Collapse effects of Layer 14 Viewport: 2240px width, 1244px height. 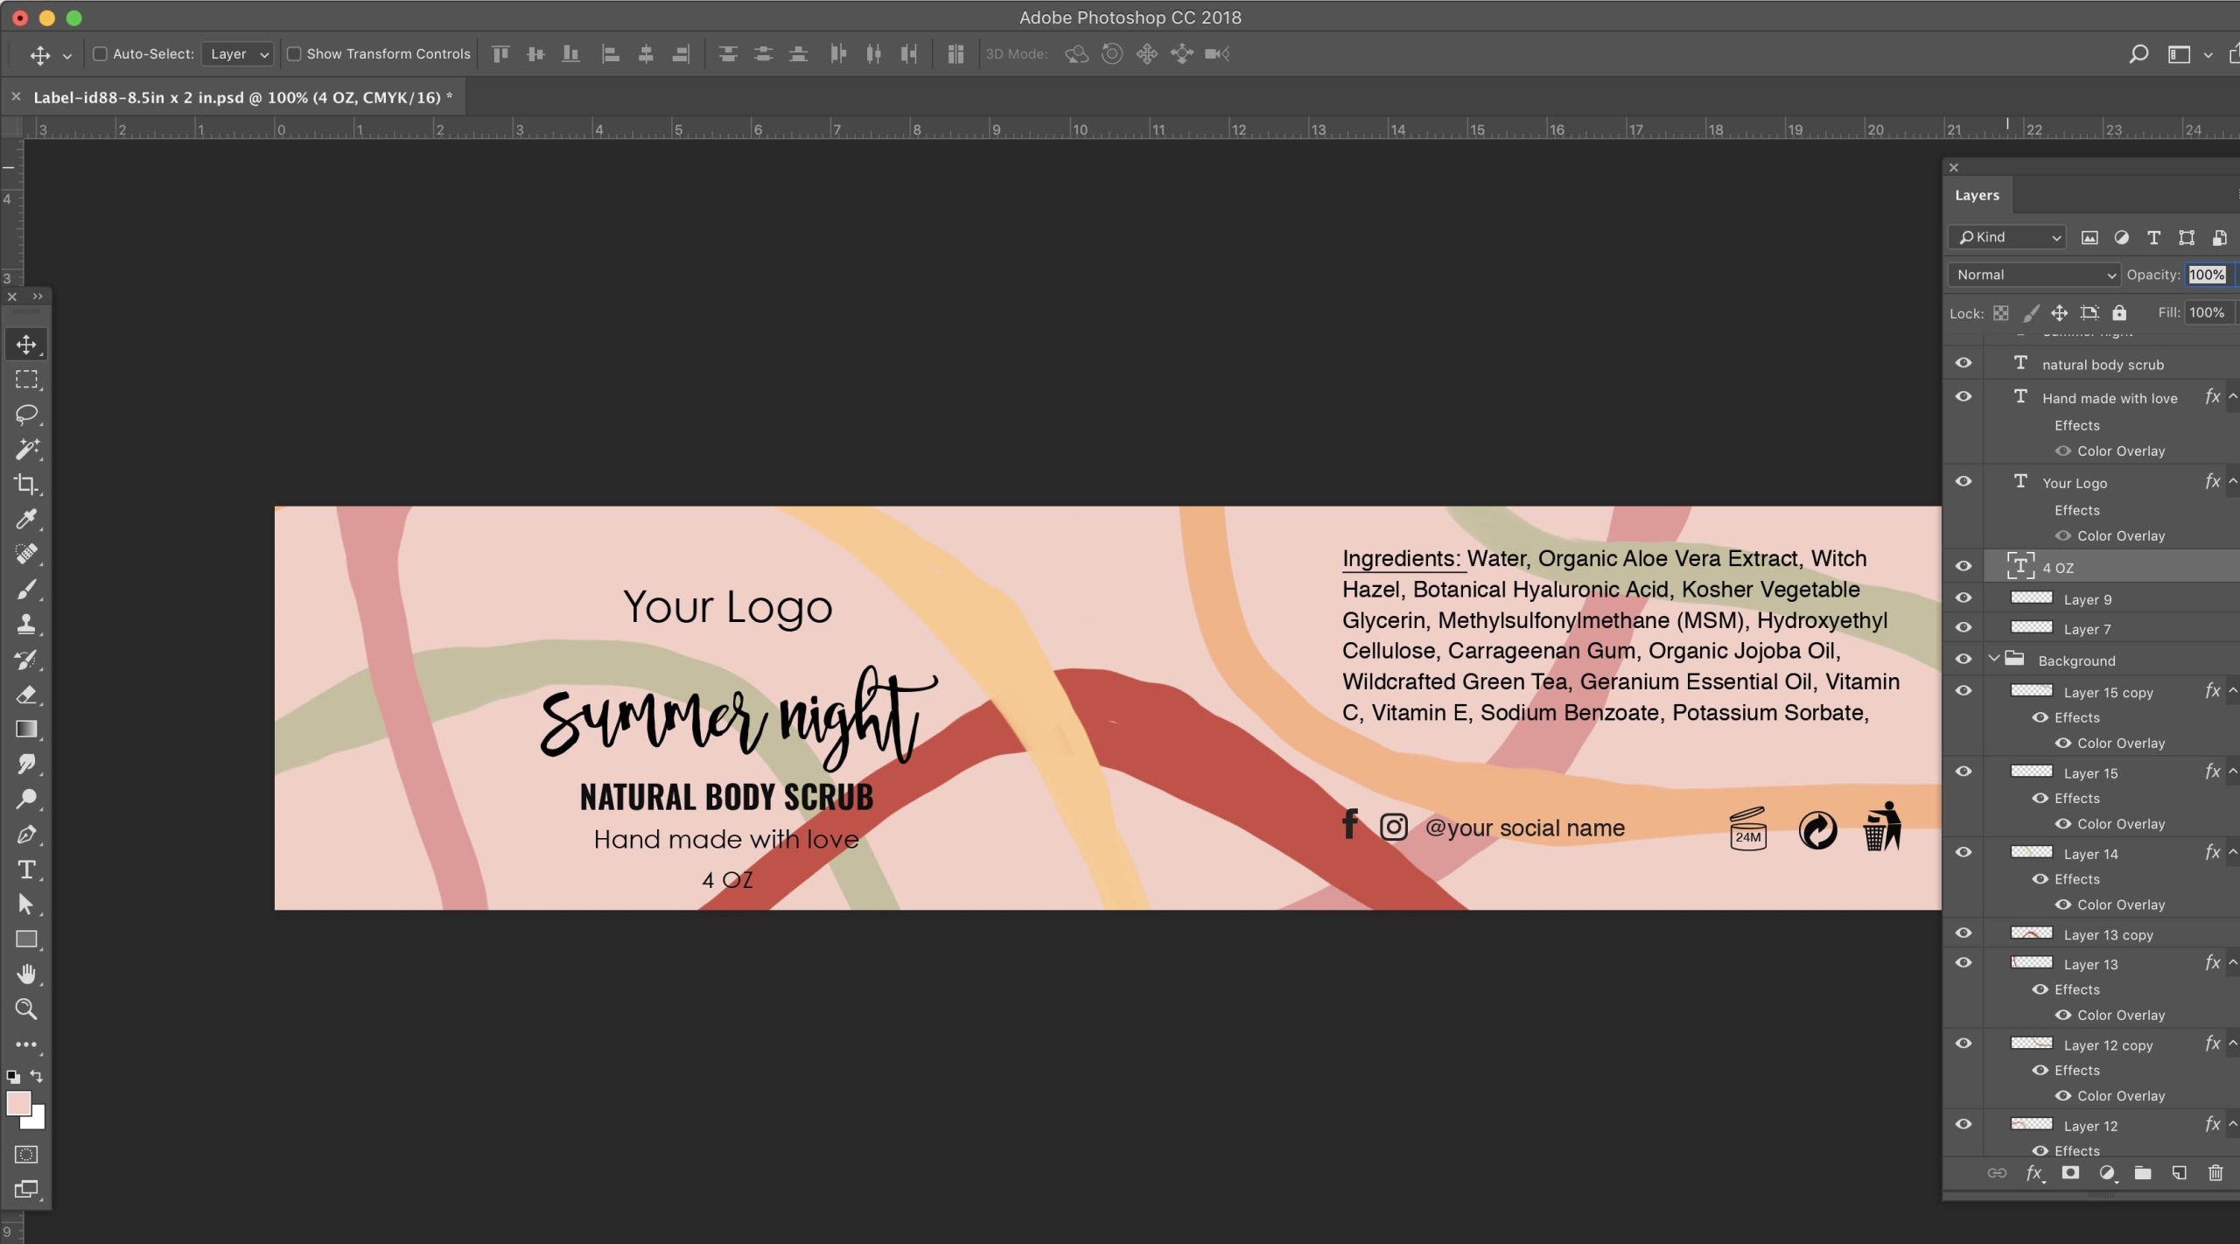2233,853
